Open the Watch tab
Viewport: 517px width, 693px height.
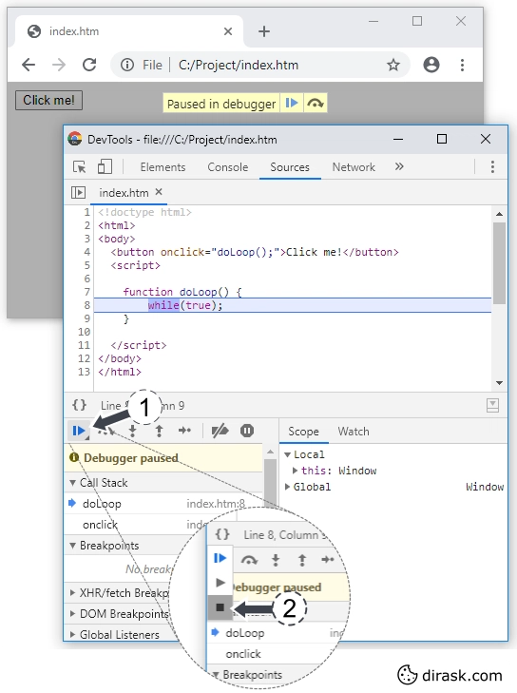tap(354, 432)
